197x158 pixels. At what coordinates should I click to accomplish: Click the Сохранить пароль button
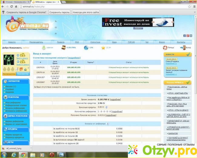click(x=59, y=12)
